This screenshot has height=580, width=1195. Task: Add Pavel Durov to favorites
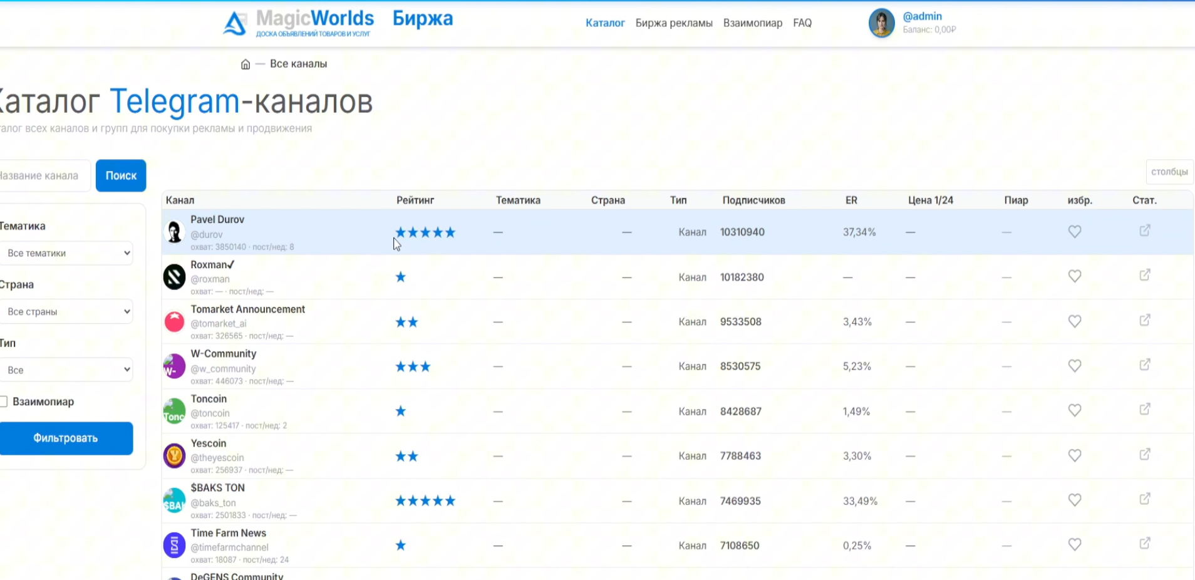click(x=1075, y=232)
